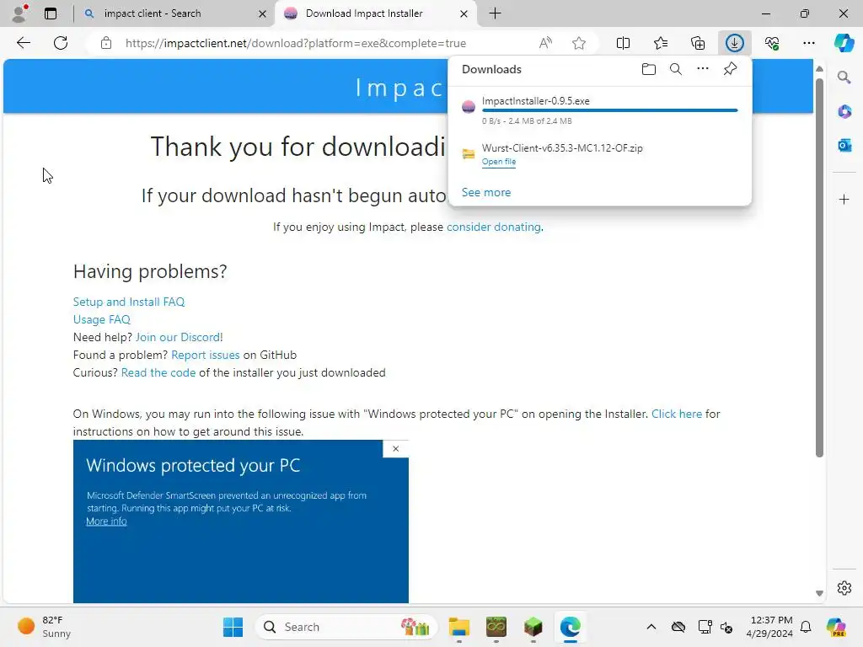Viewport: 863px width, 647px height.
Task: Pin the Downloads panel
Action: click(730, 69)
